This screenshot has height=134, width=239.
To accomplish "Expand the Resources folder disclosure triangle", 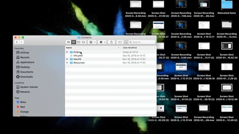I will point(67,63).
